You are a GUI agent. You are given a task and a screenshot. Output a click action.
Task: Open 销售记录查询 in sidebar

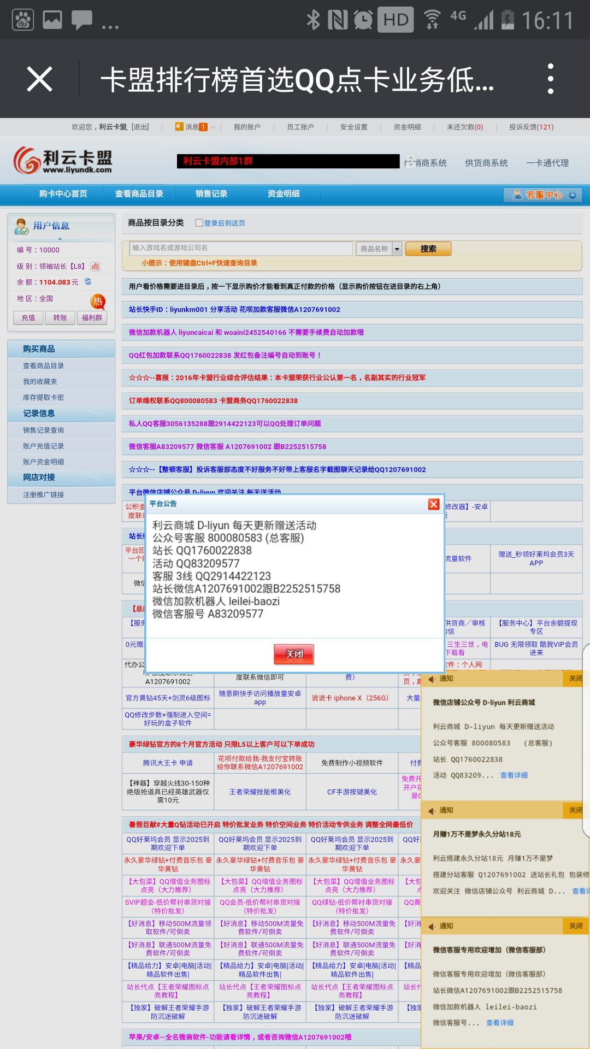pyautogui.click(x=44, y=430)
